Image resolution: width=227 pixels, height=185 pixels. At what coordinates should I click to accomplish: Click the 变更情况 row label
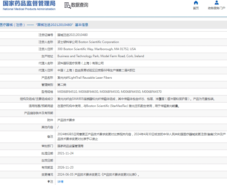[x=47, y=175]
